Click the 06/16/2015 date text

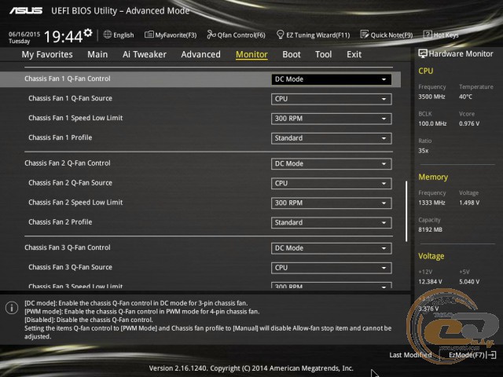point(24,34)
